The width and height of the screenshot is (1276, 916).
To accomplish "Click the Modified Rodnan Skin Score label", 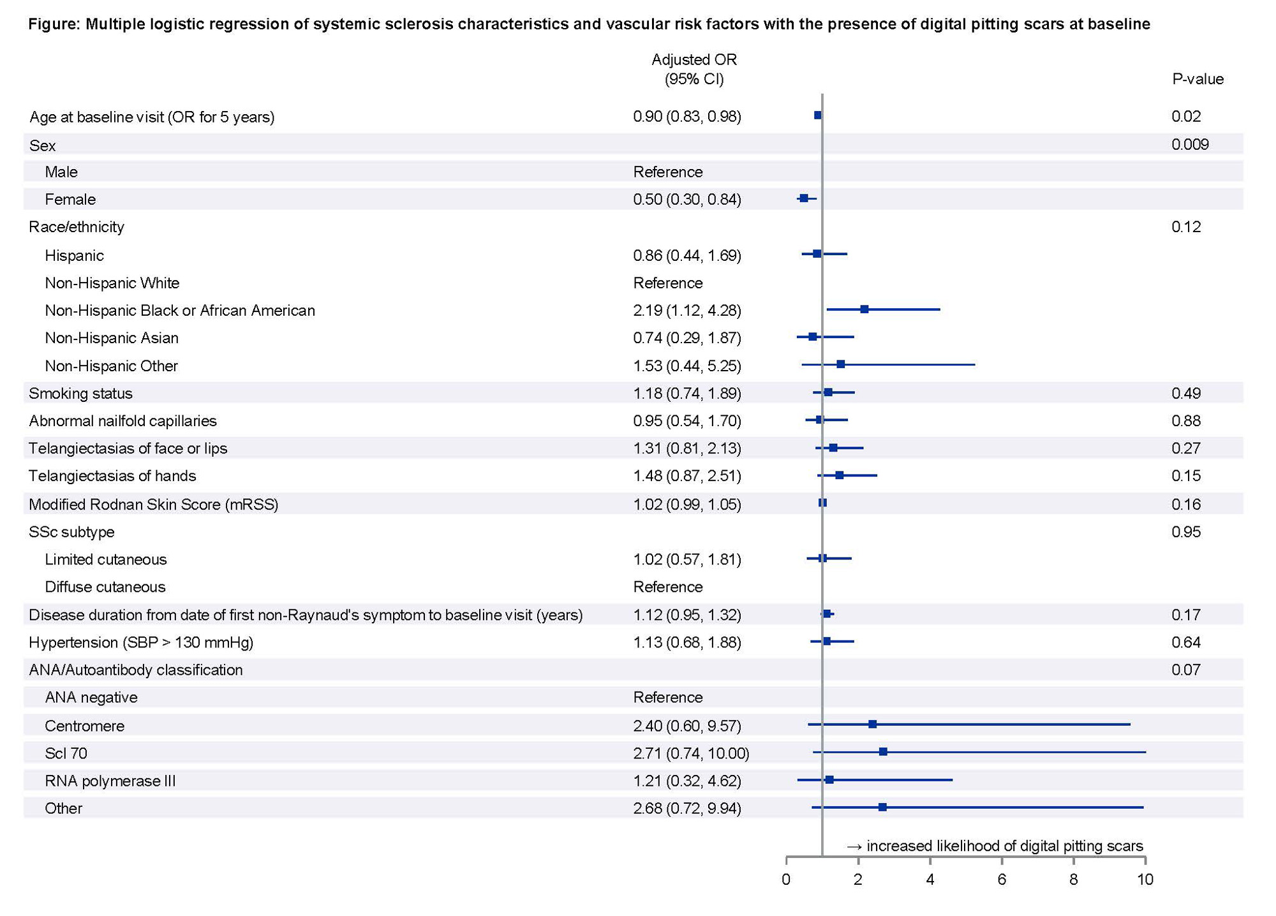I will coord(153,505).
